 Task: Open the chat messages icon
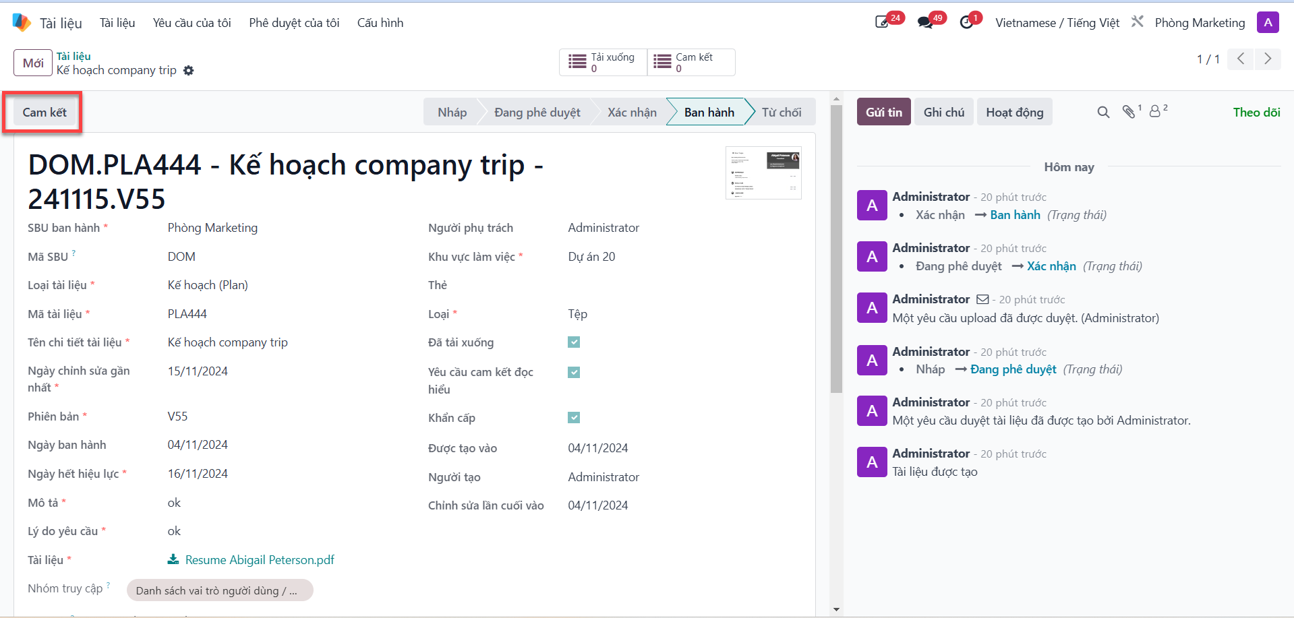[x=927, y=22]
